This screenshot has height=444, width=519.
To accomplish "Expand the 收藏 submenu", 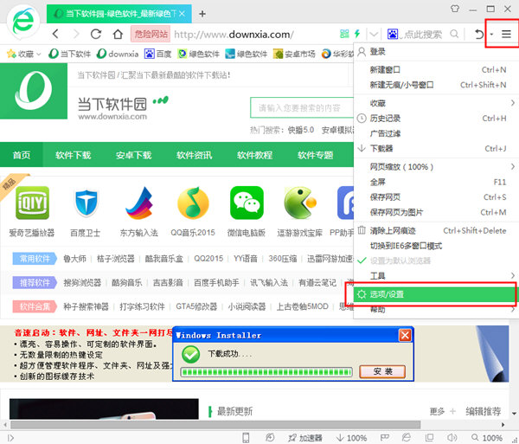I will (x=436, y=103).
